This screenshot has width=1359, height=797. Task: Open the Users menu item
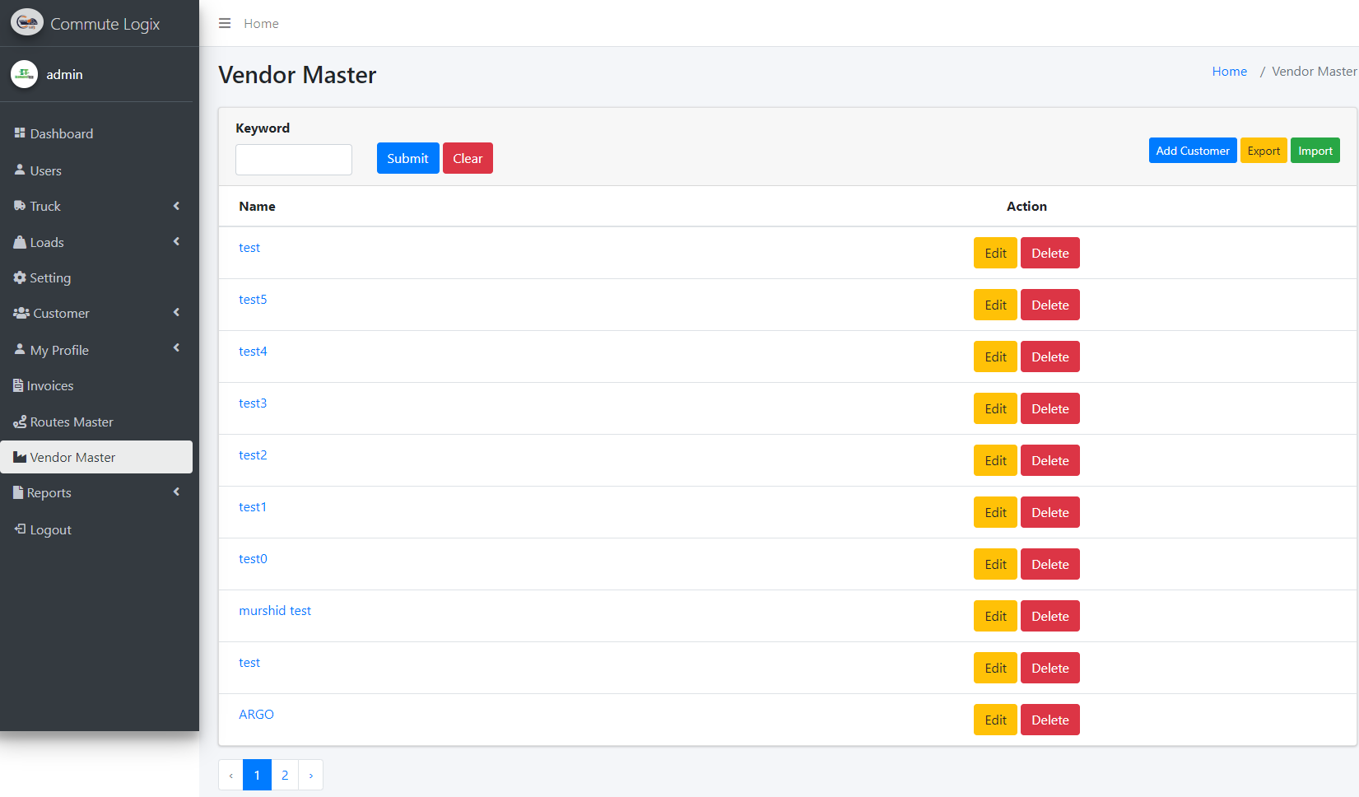click(46, 170)
